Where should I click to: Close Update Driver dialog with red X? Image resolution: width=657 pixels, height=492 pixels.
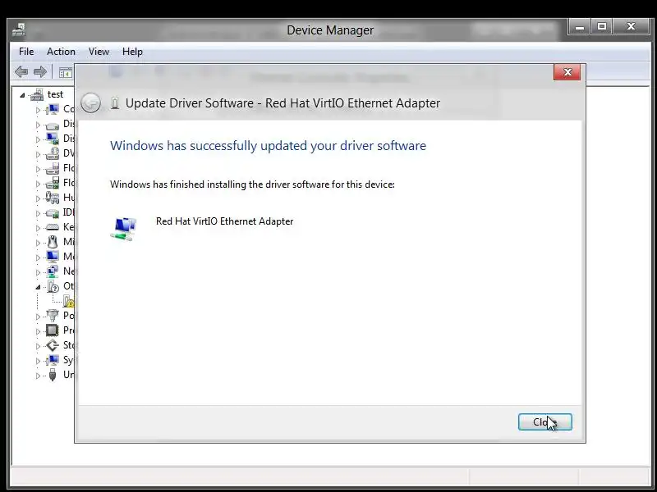tap(567, 72)
